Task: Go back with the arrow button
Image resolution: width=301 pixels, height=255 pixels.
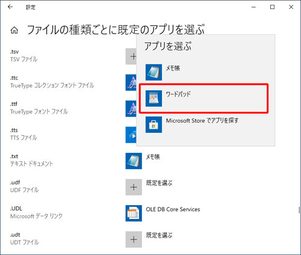Action: tap(10, 7)
